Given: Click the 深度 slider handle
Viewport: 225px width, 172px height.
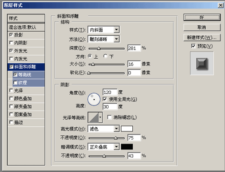Looking at the screenshot, I should (99, 48).
